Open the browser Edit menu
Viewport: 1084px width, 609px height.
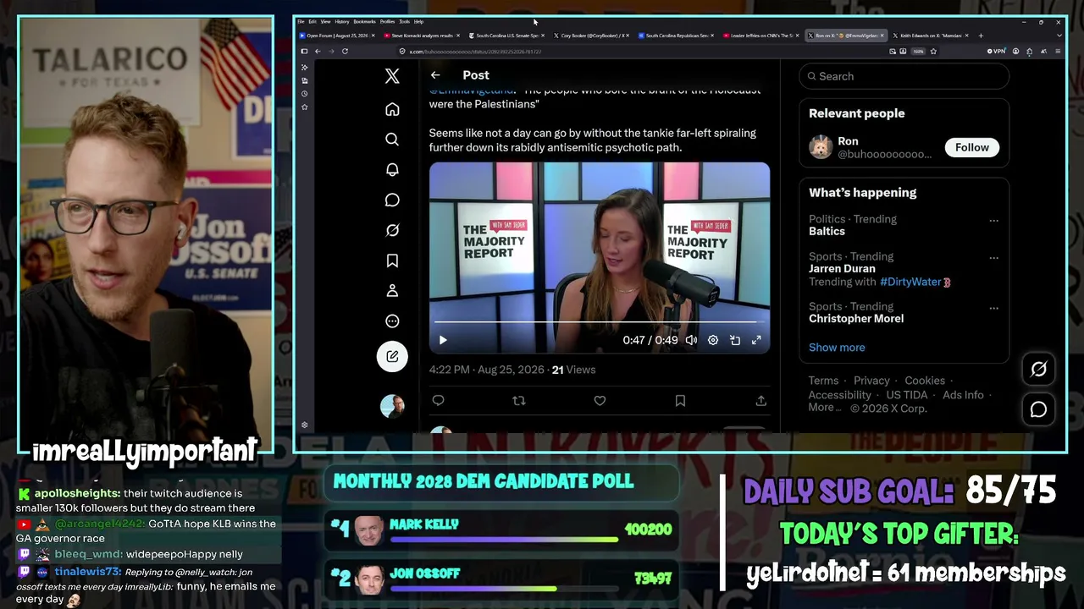[x=312, y=21]
